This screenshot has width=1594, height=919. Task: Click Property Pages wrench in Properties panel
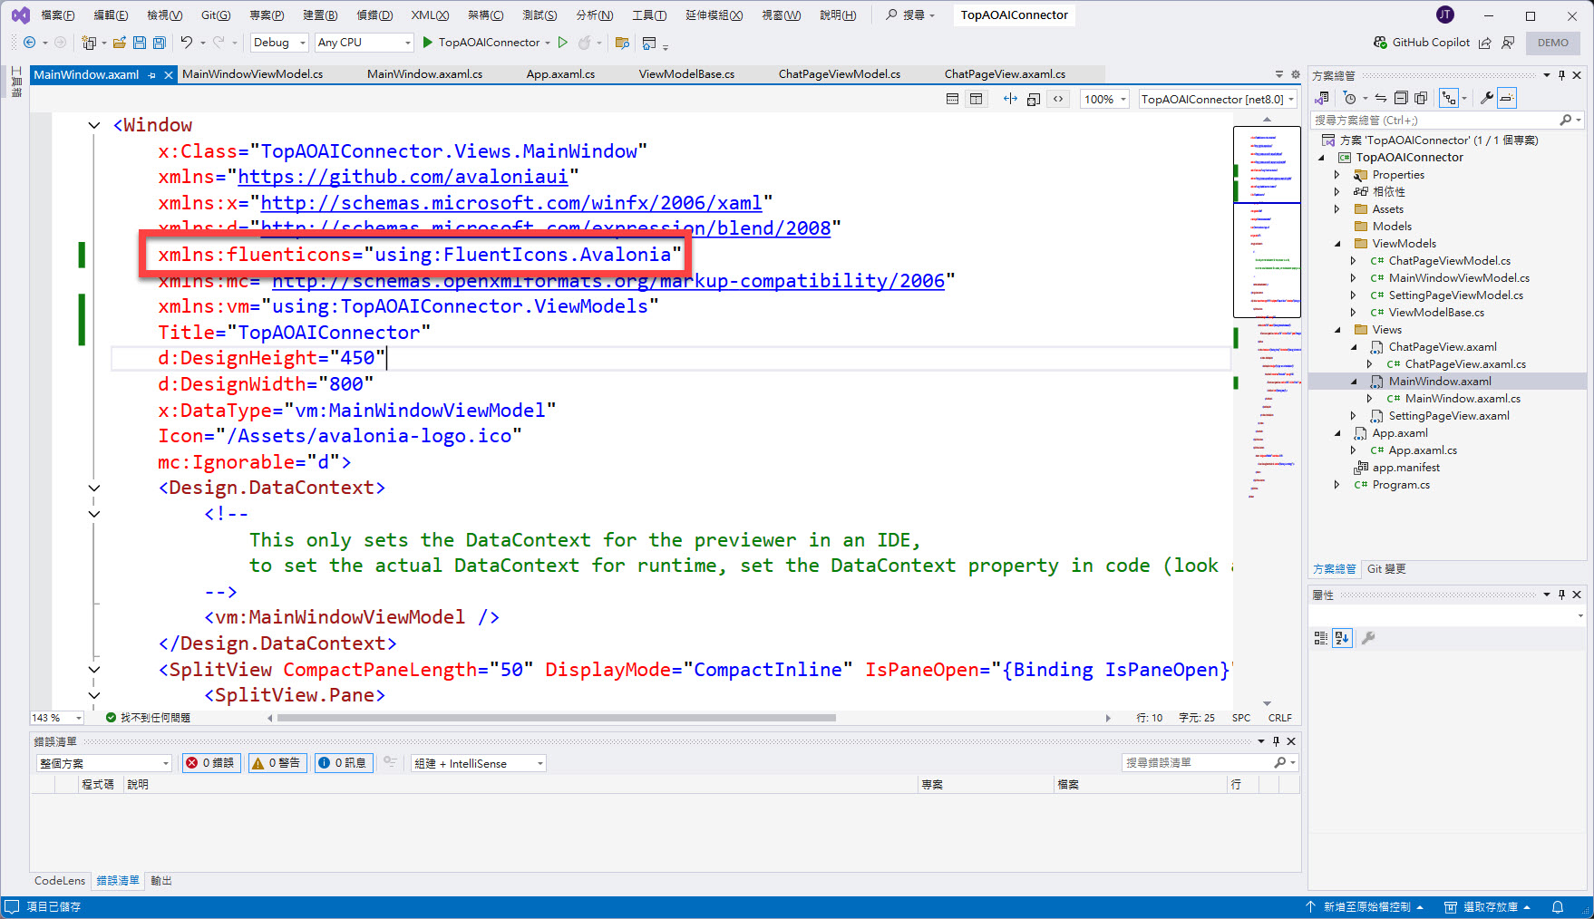1368,638
